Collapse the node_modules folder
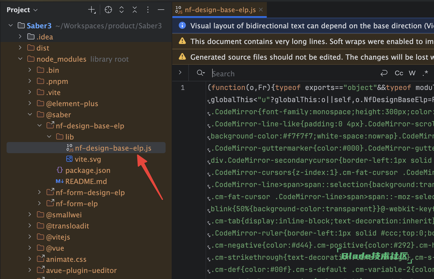Image resolution: width=434 pixels, height=279 pixels. (x=20, y=59)
